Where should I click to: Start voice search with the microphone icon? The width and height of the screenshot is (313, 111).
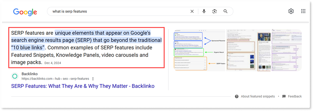(x=204, y=11)
